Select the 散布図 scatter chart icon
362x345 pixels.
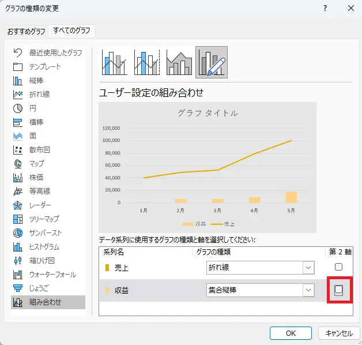tap(18, 150)
